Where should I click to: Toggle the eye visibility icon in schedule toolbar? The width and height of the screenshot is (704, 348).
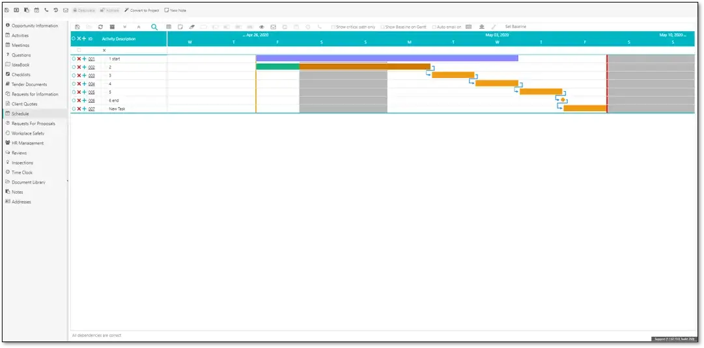[x=262, y=27]
